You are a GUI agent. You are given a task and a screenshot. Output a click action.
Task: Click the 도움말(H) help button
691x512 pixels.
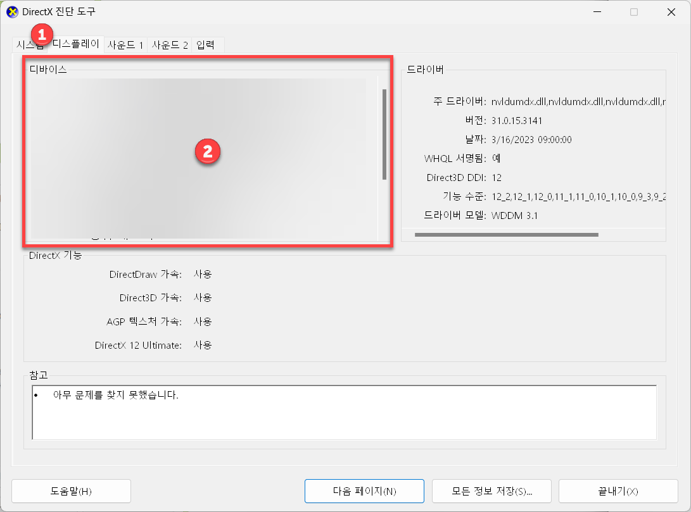[x=71, y=491]
